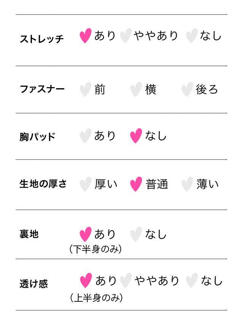The height and width of the screenshot is (325, 243).
Task: Click the 透け感 row label
Action: tap(34, 284)
